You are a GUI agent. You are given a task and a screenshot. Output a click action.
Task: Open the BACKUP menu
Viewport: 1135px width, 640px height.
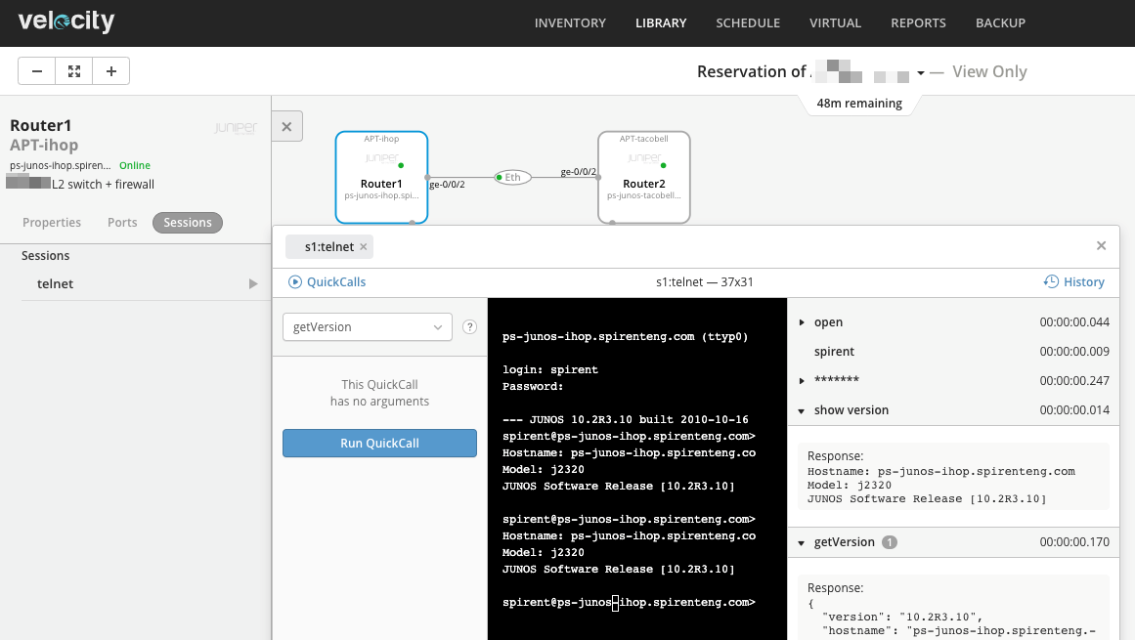coord(1000,23)
